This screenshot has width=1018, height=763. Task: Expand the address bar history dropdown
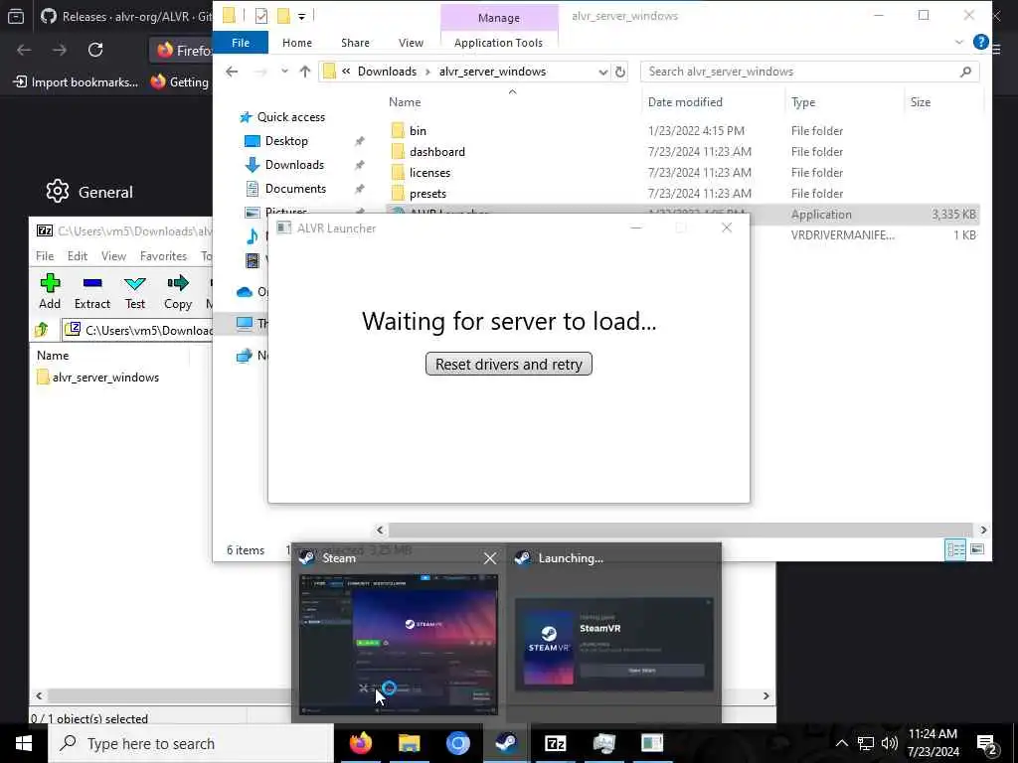603,72
